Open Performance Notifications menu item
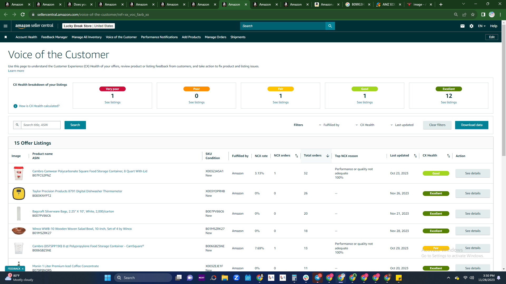Screen dimensions: 506x284 pos(159,37)
